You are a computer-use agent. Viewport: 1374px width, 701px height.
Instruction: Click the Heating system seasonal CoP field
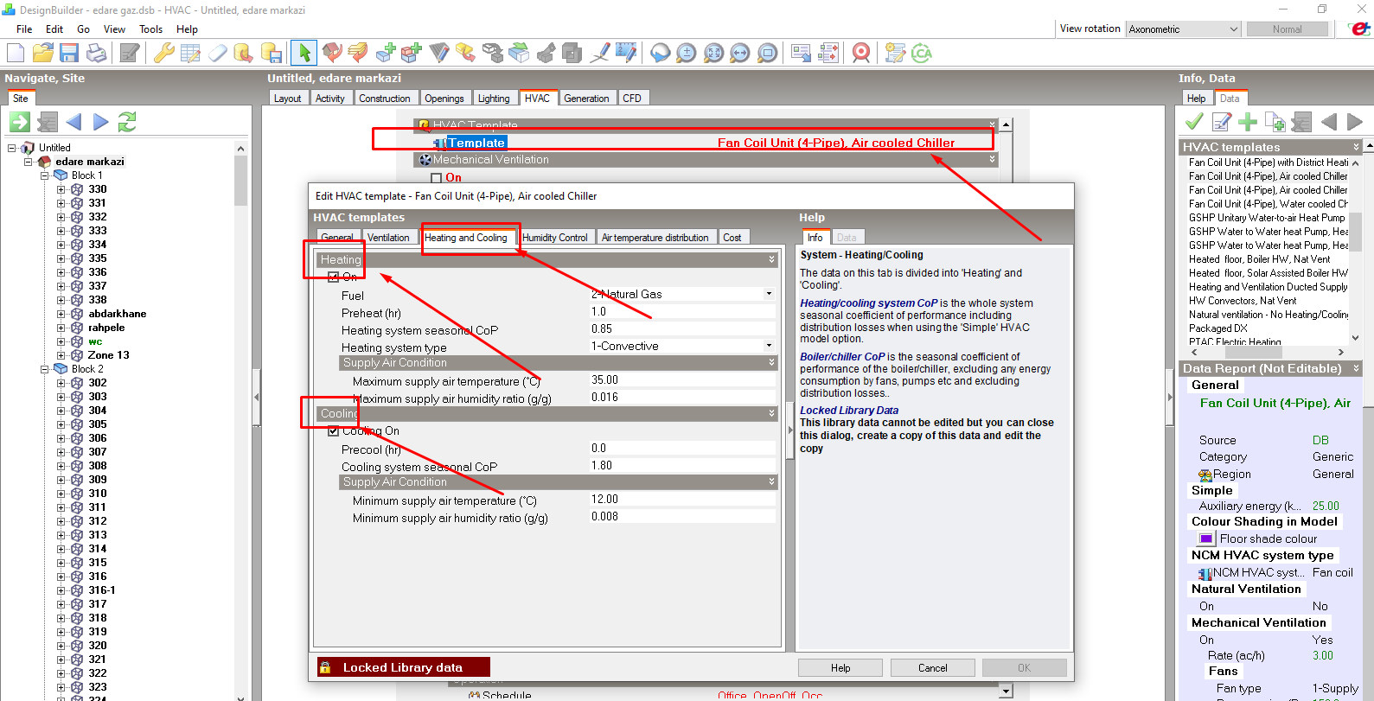pyautogui.click(x=682, y=328)
